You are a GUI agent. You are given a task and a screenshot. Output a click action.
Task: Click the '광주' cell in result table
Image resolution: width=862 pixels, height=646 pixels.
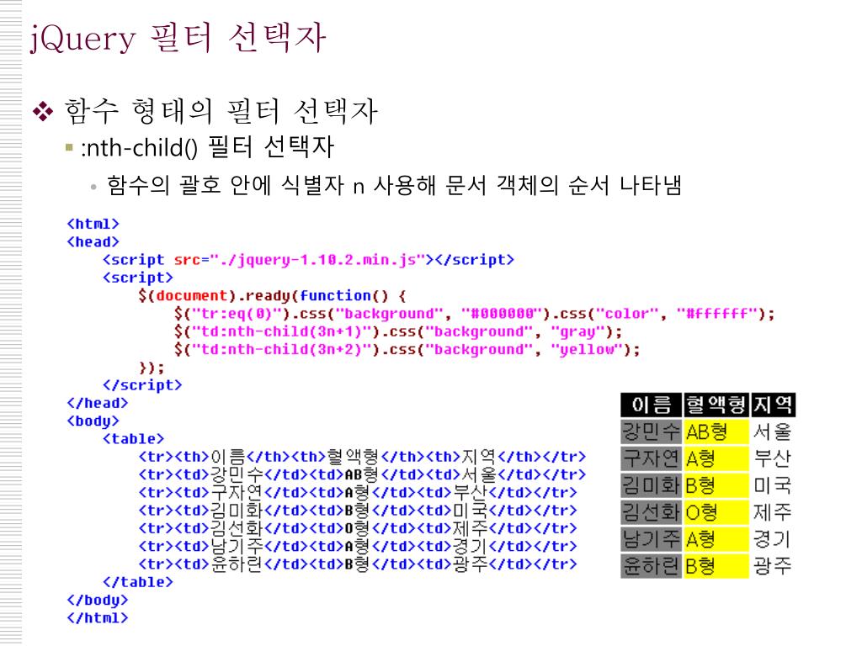click(x=773, y=566)
